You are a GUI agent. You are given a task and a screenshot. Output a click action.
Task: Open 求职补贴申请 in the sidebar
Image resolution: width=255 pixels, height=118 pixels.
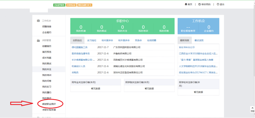click(49, 110)
